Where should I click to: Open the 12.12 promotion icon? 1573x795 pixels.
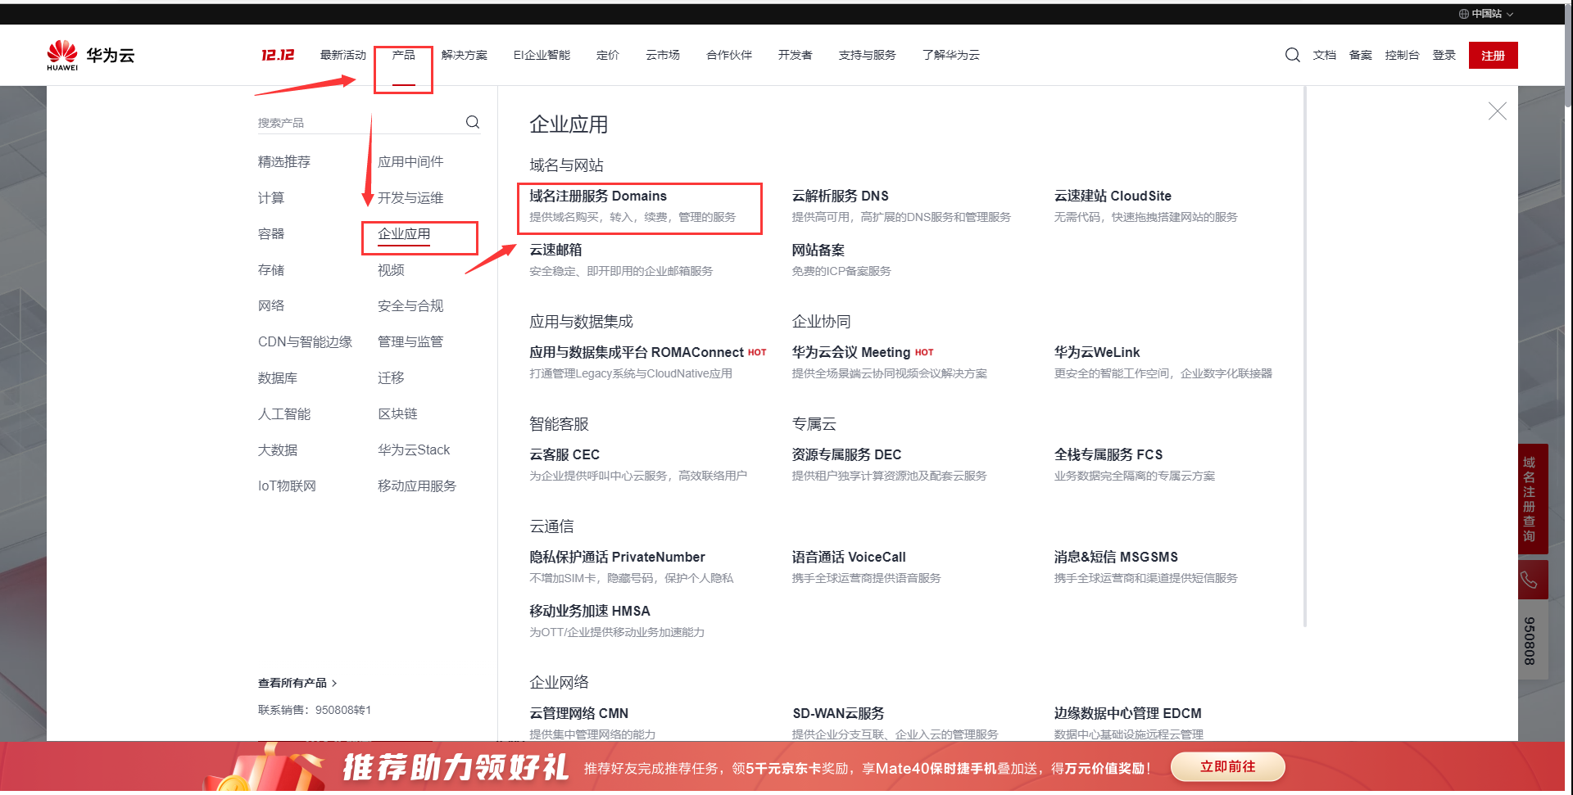point(278,55)
